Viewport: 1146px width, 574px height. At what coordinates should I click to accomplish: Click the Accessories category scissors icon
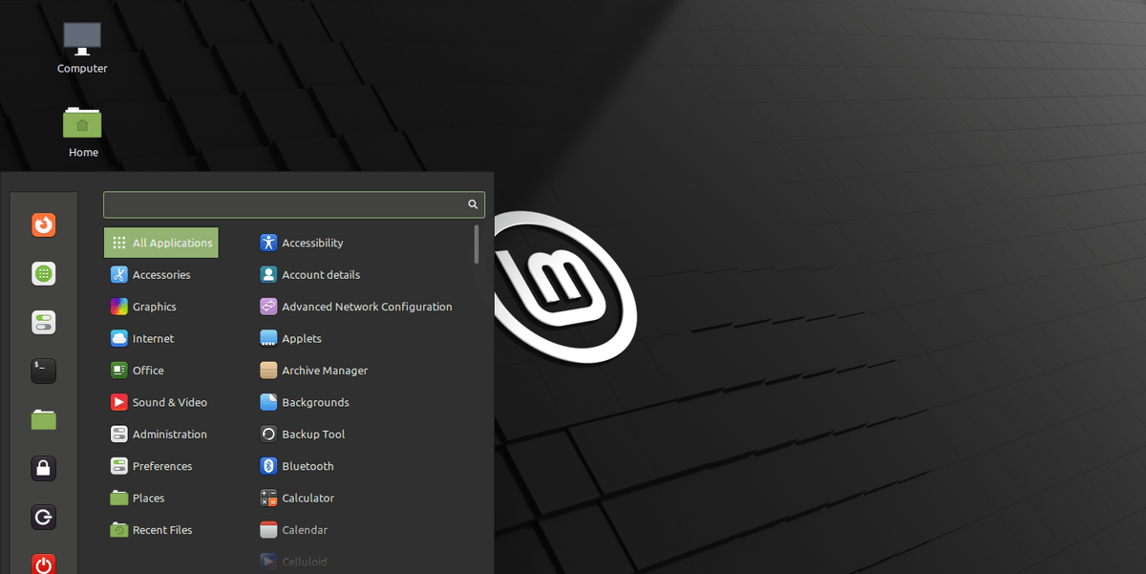(x=118, y=275)
